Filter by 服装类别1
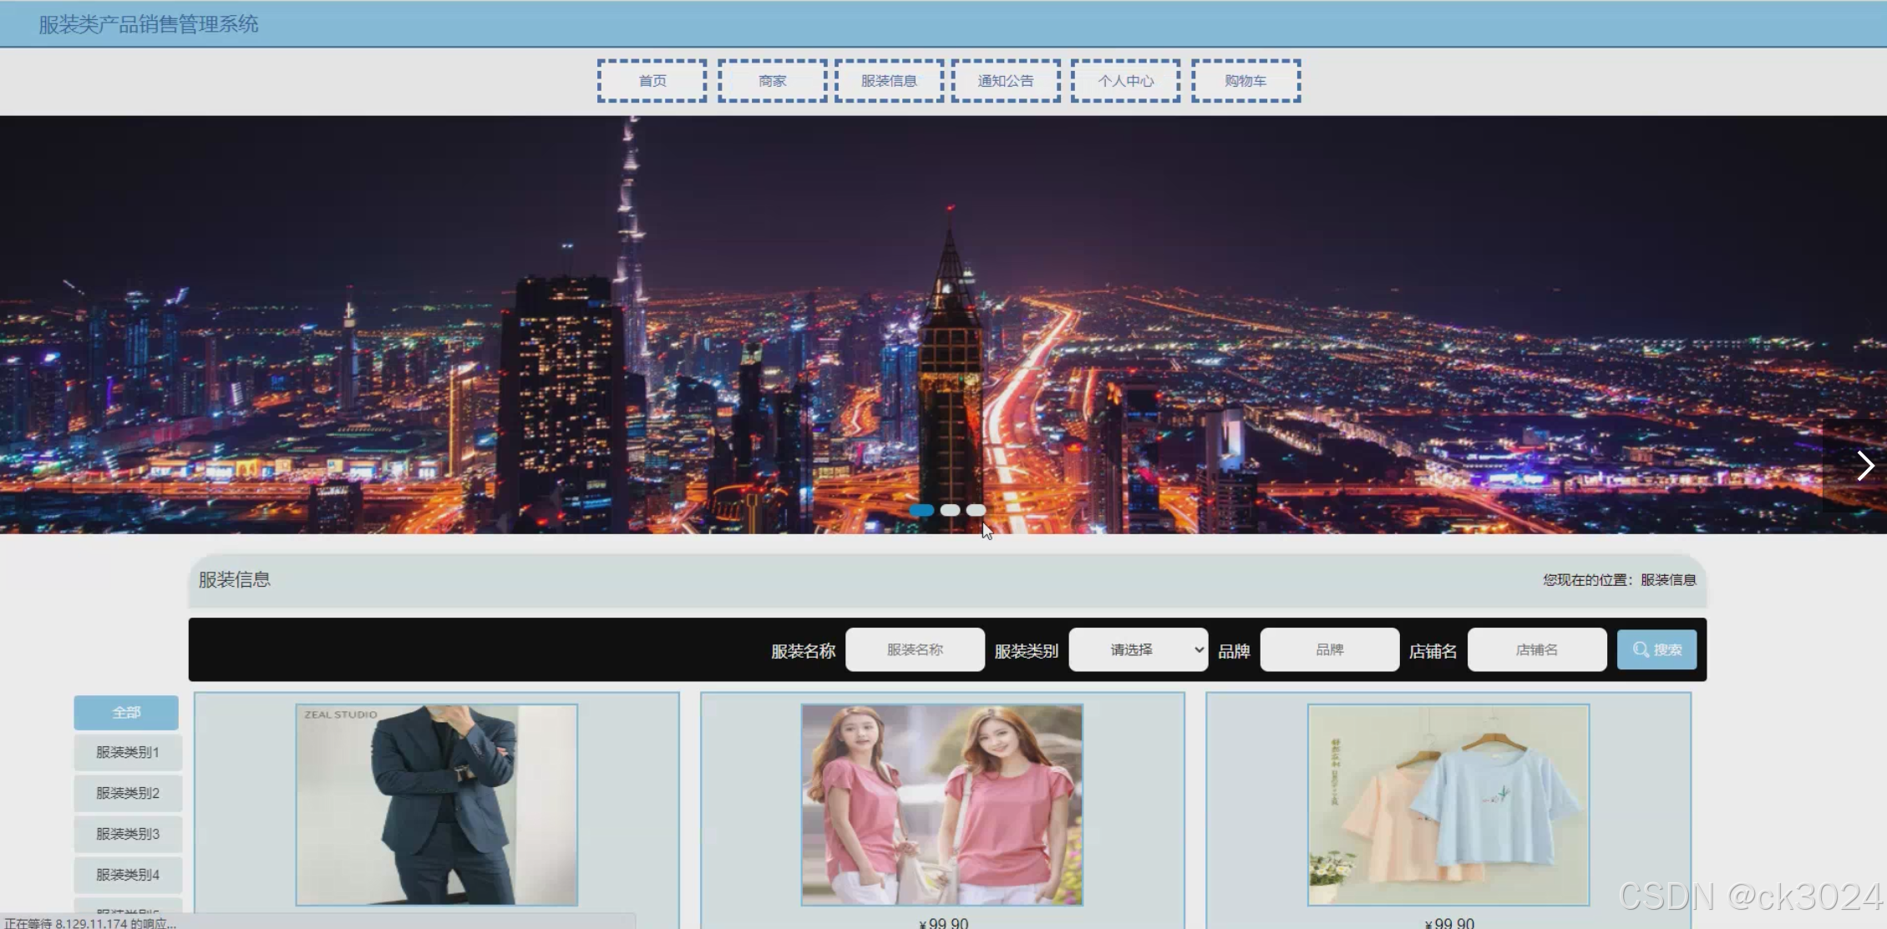Image resolution: width=1887 pixels, height=929 pixels. (127, 752)
